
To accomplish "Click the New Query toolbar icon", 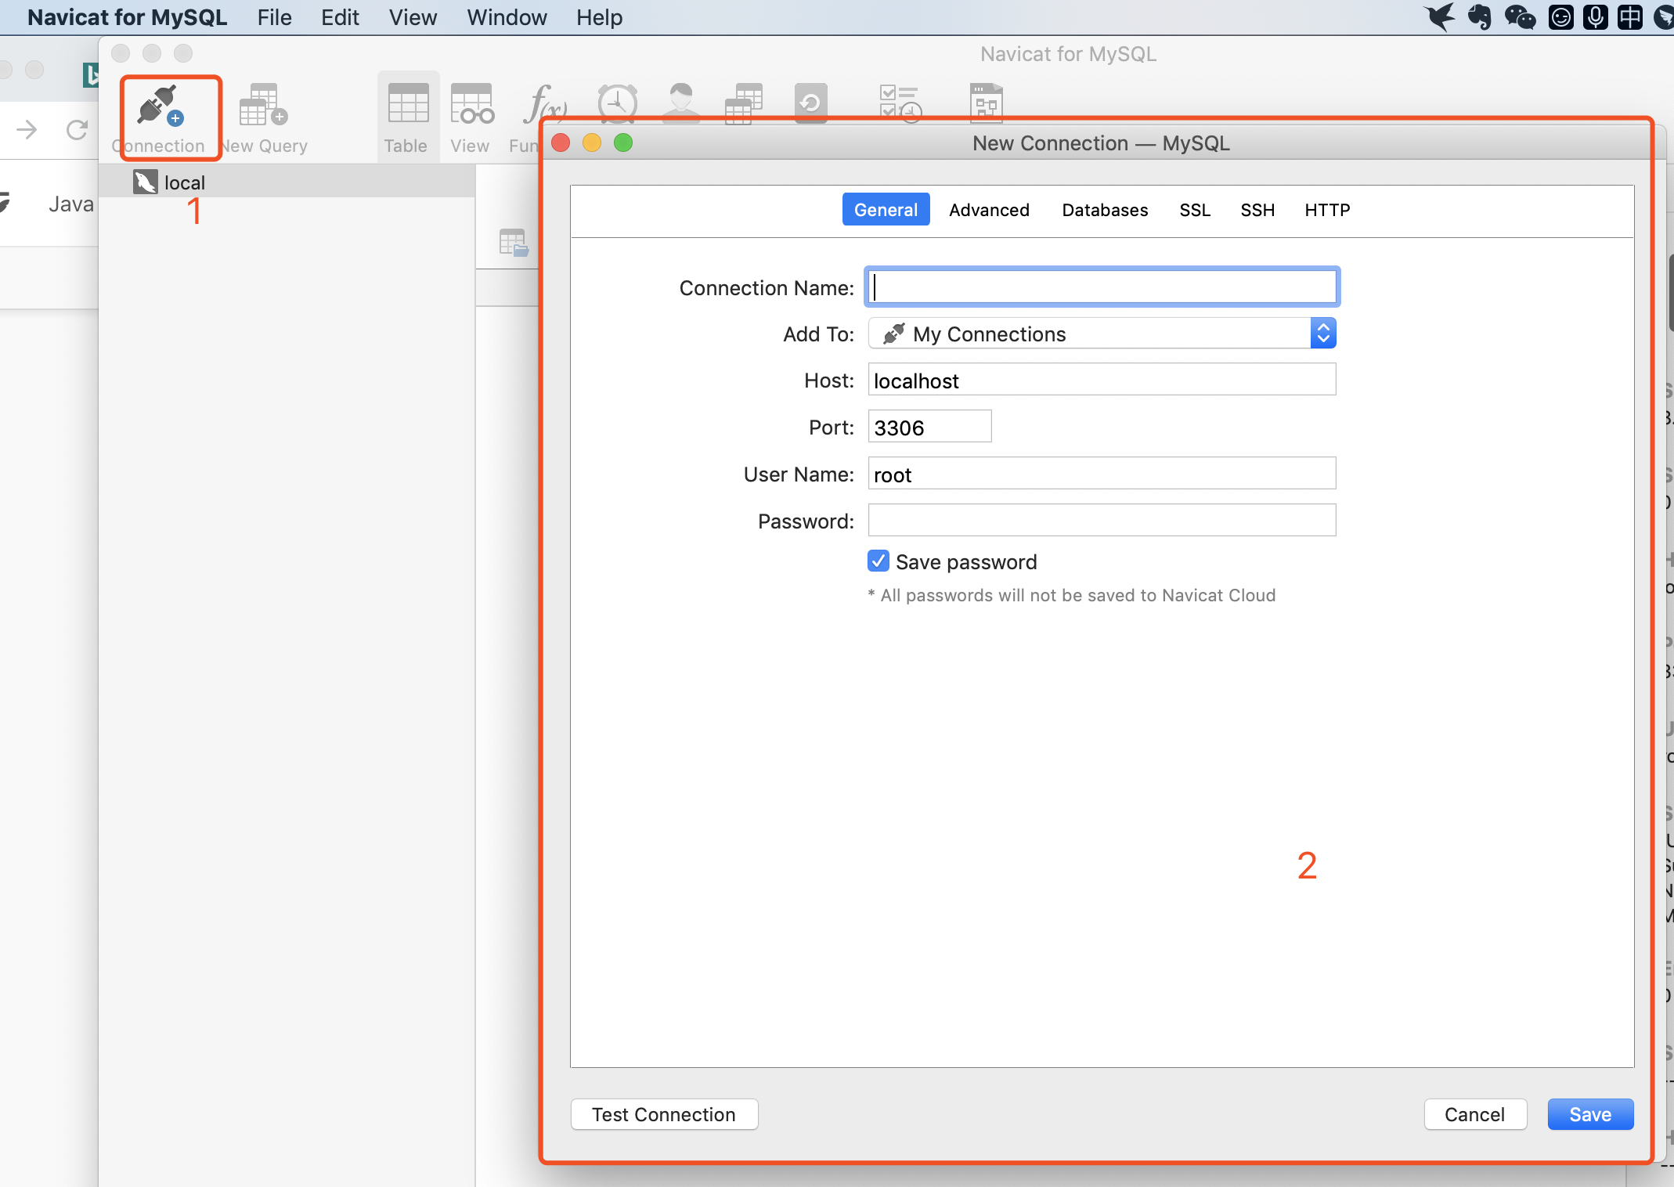I will click(x=263, y=106).
